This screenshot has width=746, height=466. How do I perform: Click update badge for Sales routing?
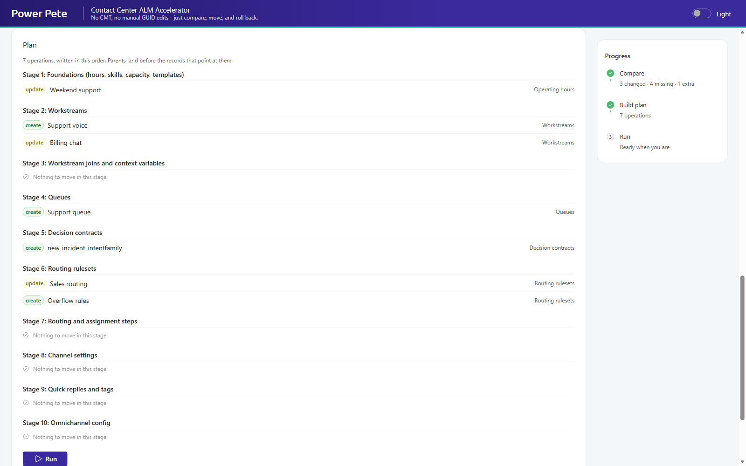35,283
